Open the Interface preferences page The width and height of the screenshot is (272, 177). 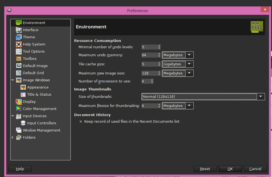[30, 30]
